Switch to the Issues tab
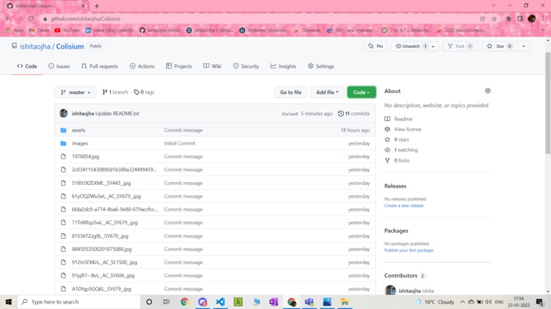 (59, 66)
